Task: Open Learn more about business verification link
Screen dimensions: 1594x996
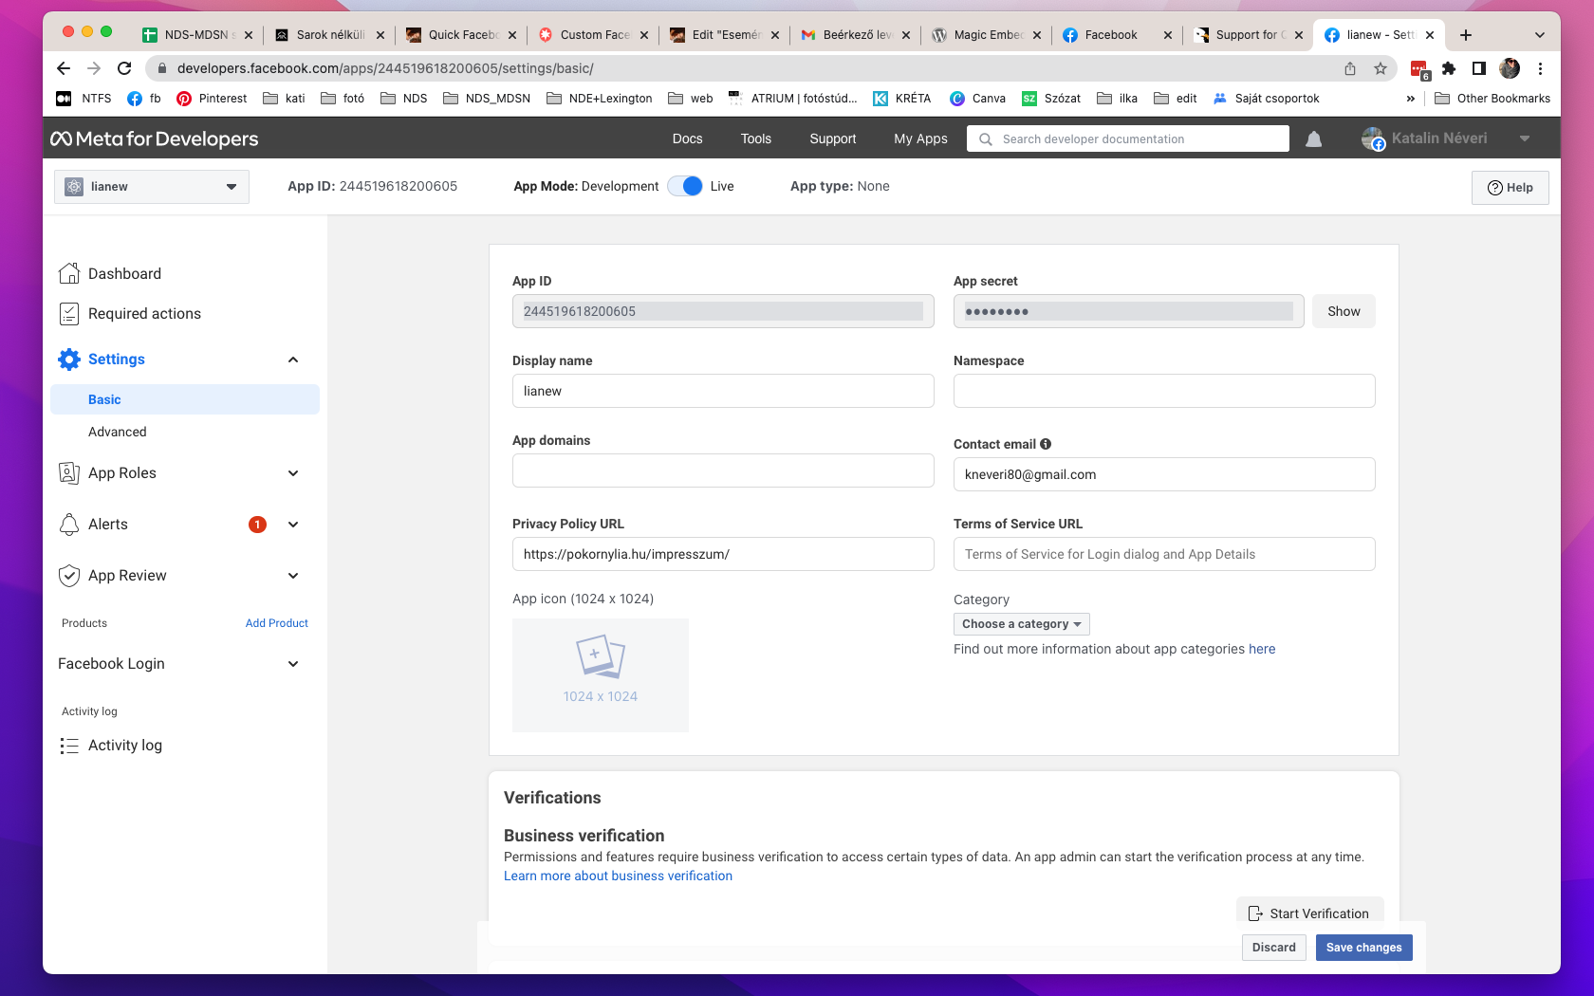Action: click(x=618, y=876)
